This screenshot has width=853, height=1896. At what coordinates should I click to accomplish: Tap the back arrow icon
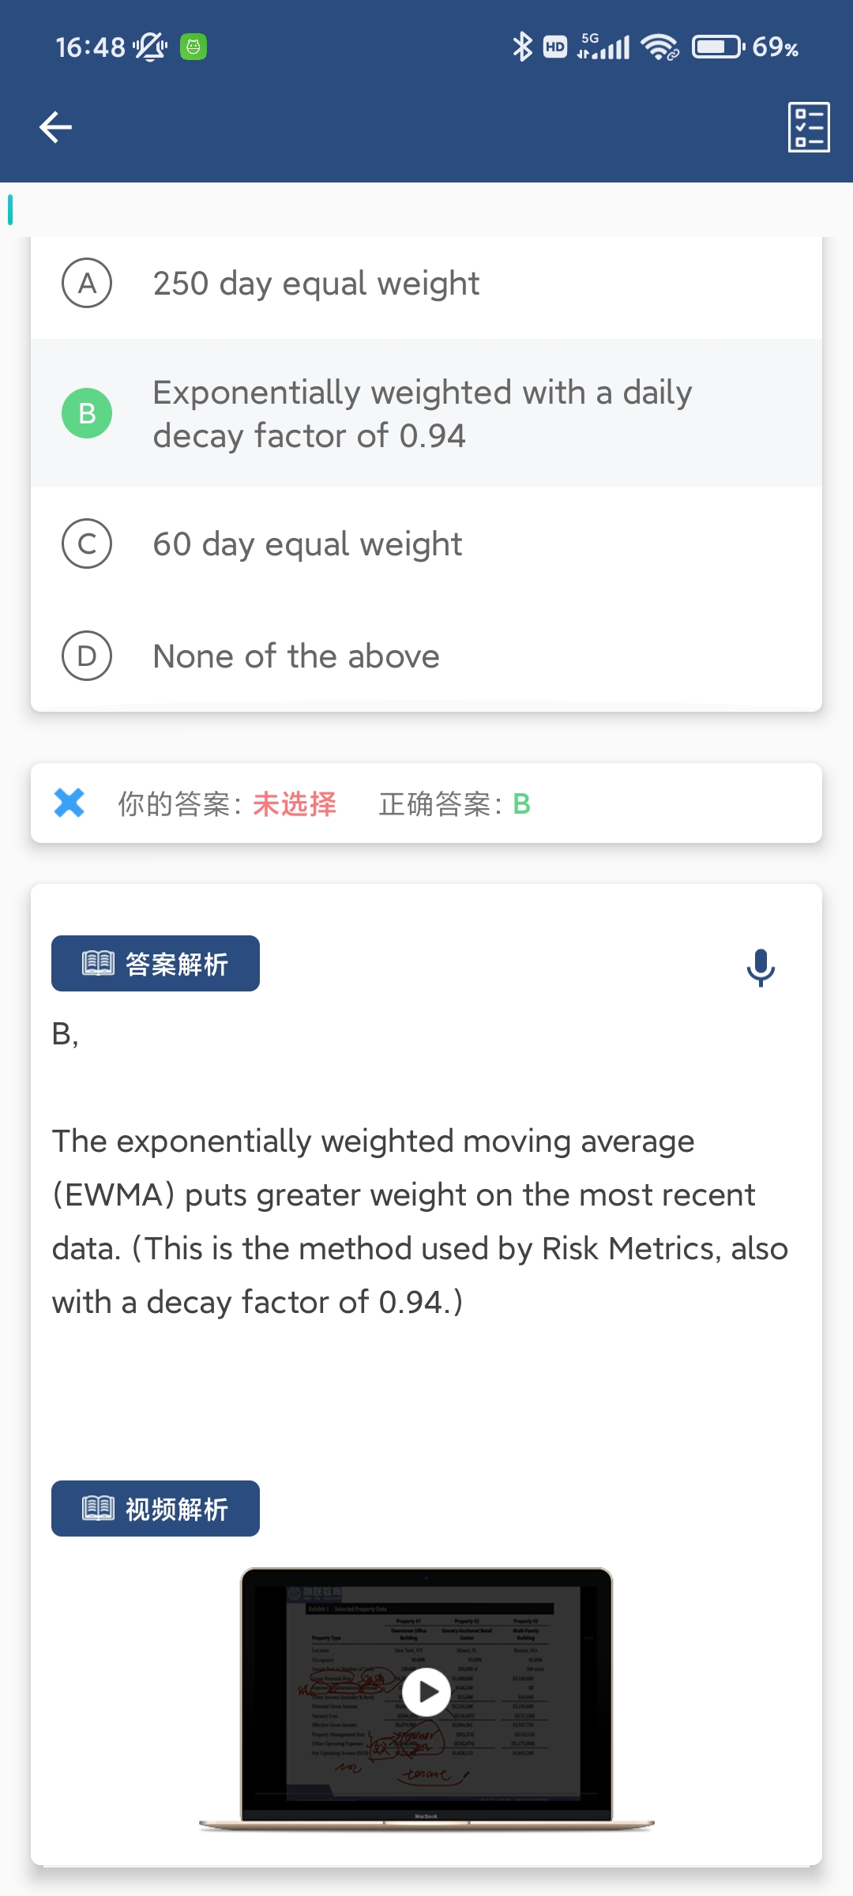point(55,127)
